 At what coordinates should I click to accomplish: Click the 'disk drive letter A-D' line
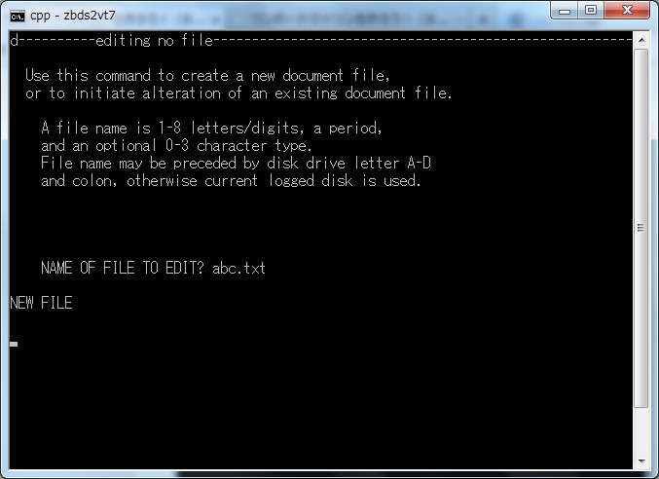point(236,163)
